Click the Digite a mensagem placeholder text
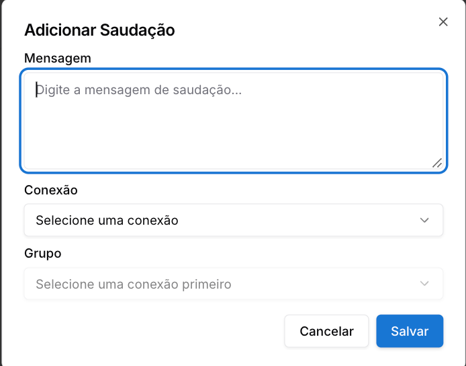Viewport: 466px width, 366px height. [139, 89]
